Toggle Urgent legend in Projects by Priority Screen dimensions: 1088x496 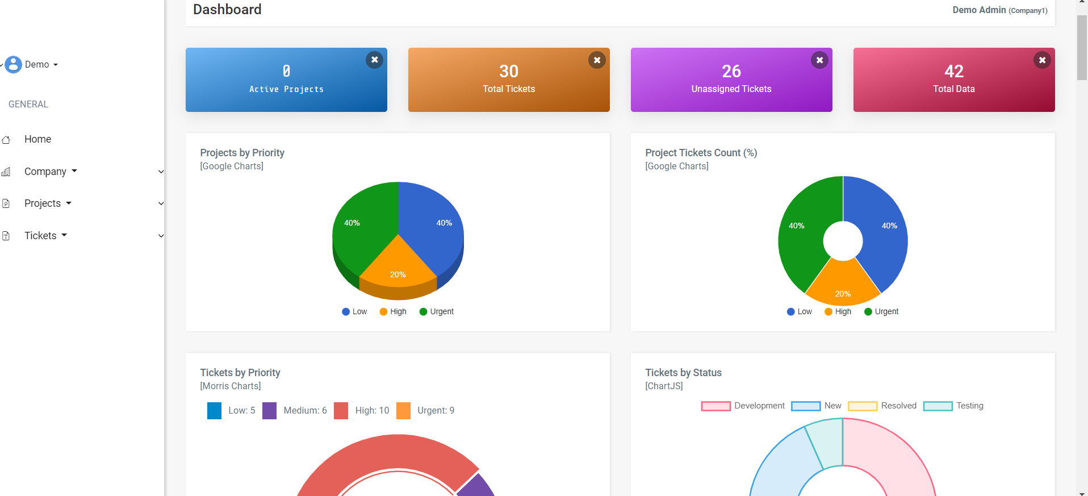[437, 311]
